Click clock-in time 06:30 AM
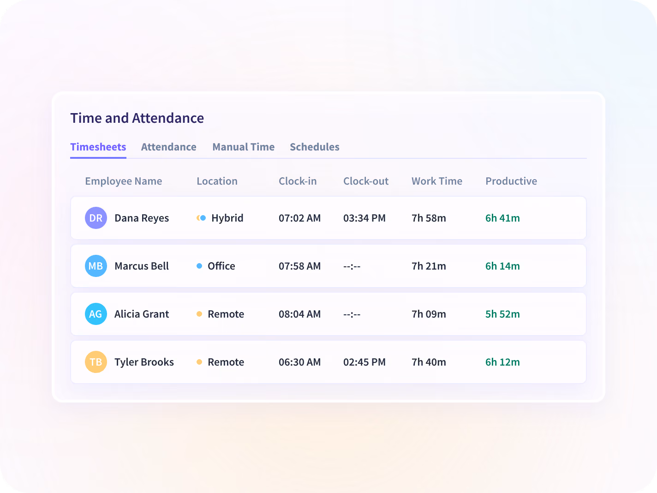Viewport: 657px width, 493px height. click(x=300, y=362)
